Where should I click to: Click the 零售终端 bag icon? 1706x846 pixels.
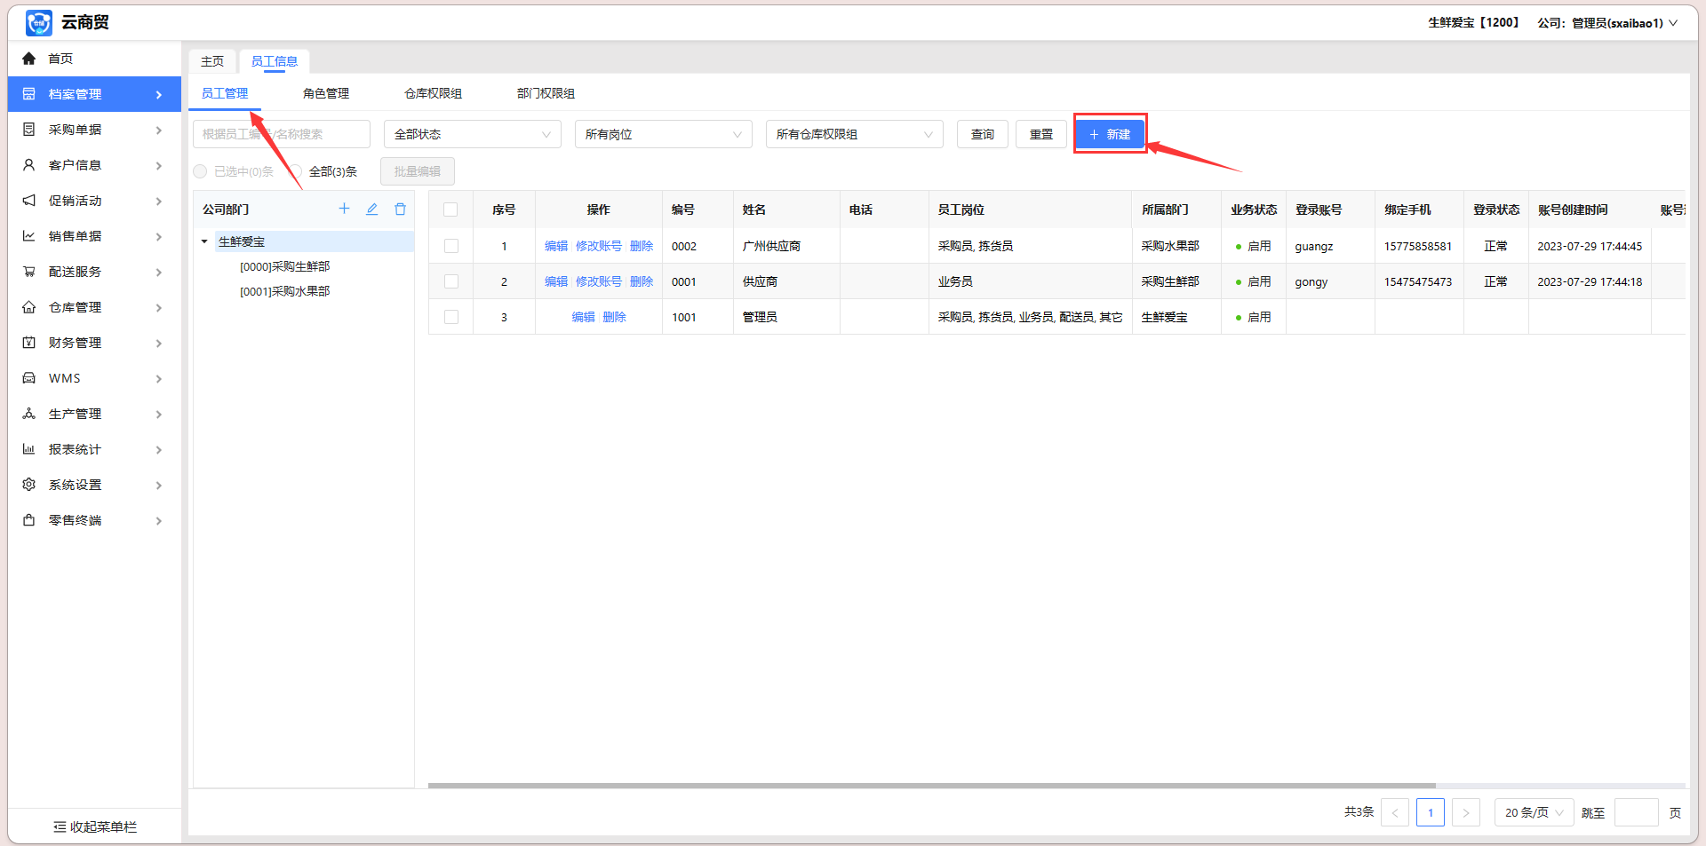click(29, 520)
